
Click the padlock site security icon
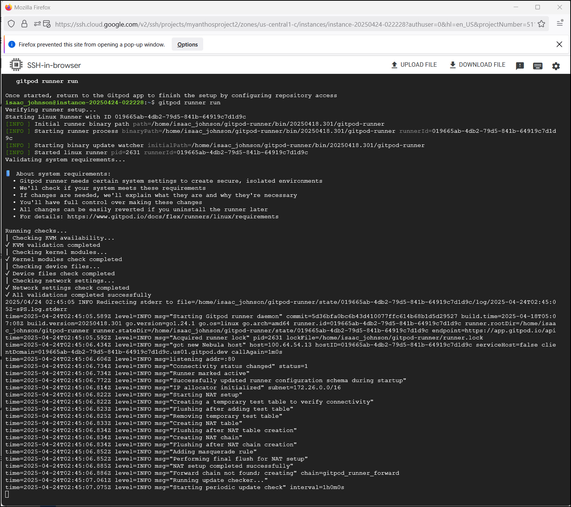24,24
